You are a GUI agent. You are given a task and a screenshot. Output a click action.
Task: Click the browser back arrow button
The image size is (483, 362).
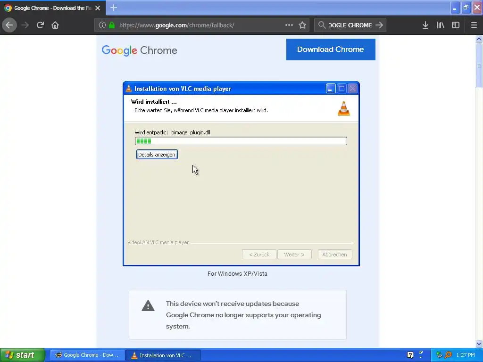[9, 25]
